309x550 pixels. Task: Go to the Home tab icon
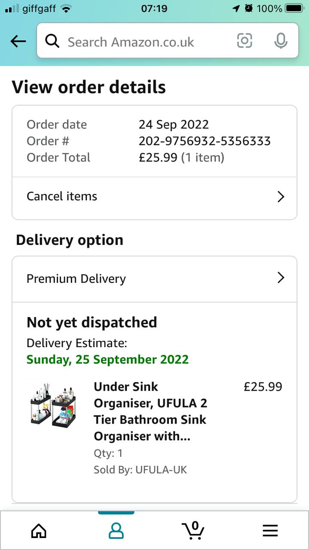point(39,531)
